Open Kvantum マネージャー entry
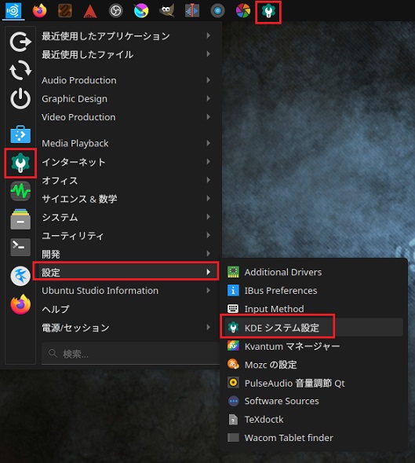The height and width of the screenshot is (463, 415). pyautogui.click(x=313, y=346)
